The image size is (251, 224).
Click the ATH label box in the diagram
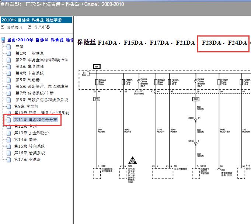click(x=97, y=99)
